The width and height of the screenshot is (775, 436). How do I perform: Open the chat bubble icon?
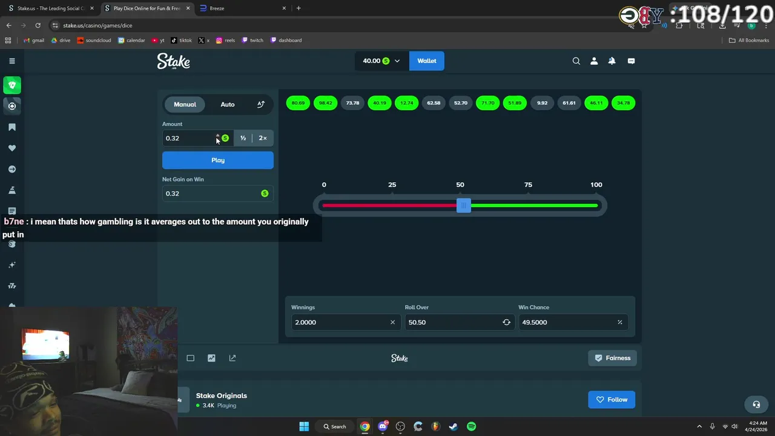631,61
